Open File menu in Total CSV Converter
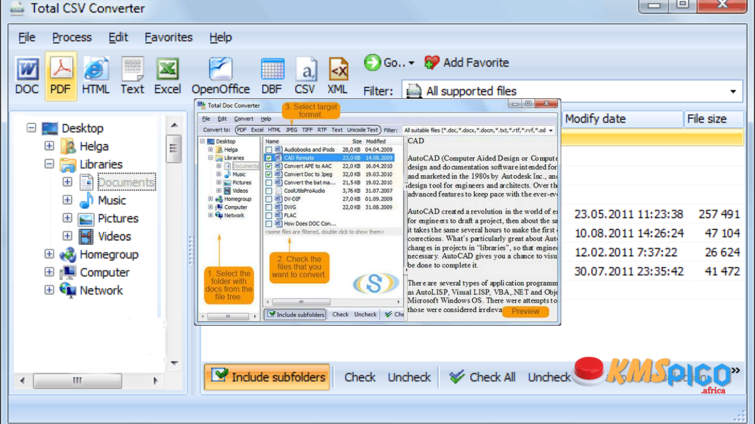The image size is (755, 424). point(27,37)
